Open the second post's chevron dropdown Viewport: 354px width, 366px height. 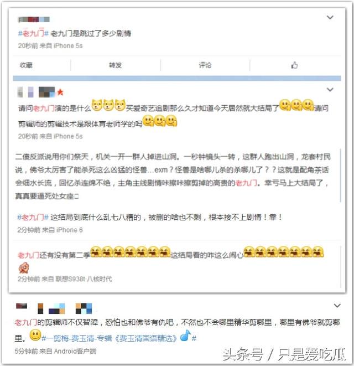[x=330, y=89]
